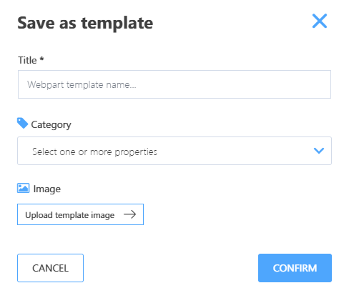
Task: Click the CANCEL button
Action: point(50,268)
